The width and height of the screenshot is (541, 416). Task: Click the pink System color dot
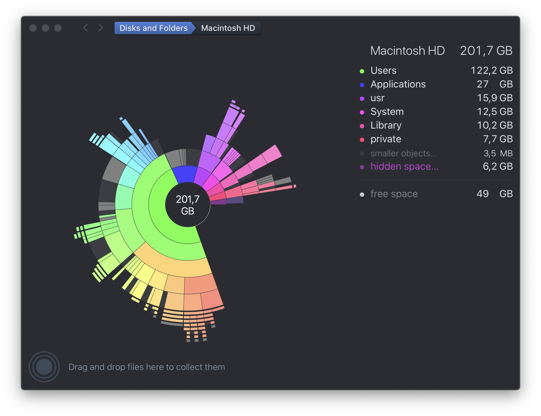pos(362,112)
